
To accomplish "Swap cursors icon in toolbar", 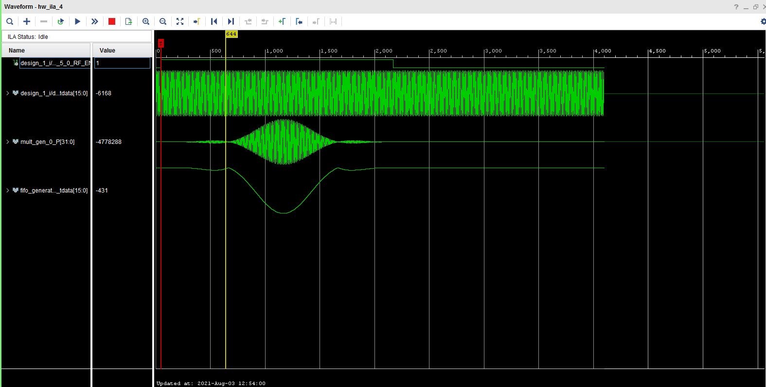I will [x=333, y=21].
